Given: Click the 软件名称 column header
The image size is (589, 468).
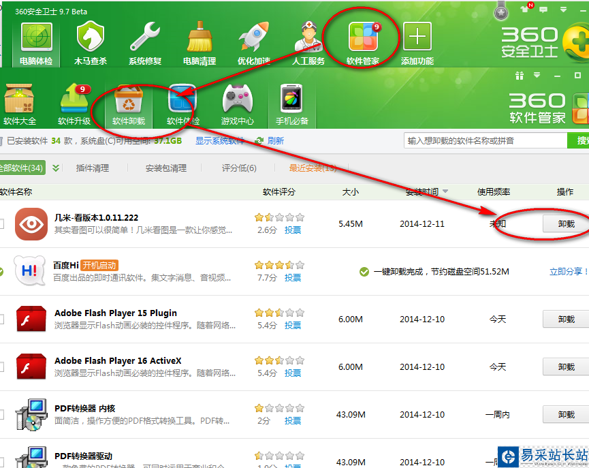Looking at the screenshot, I should tap(16, 191).
